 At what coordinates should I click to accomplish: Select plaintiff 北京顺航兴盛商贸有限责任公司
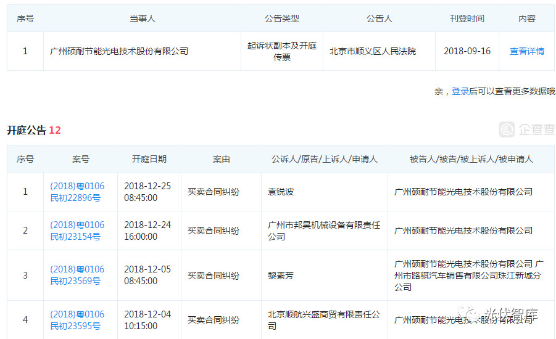coord(324,320)
